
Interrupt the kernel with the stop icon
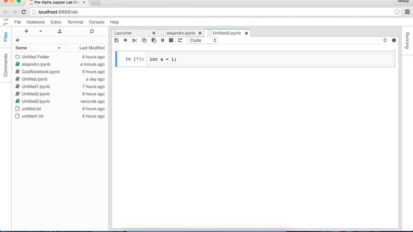[171, 40]
